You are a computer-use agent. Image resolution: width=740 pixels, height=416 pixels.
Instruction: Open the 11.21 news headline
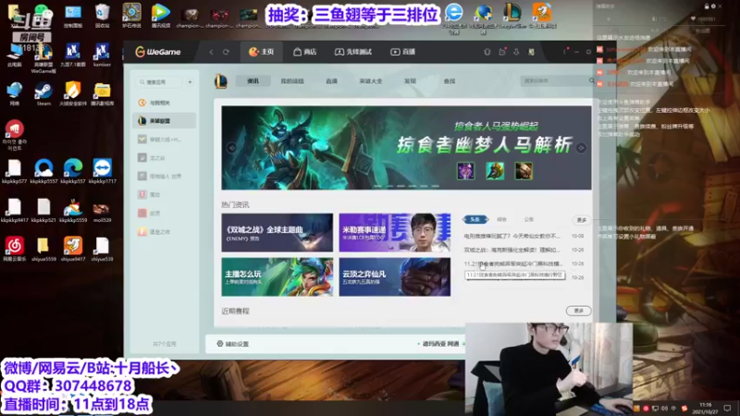tap(513, 263)
